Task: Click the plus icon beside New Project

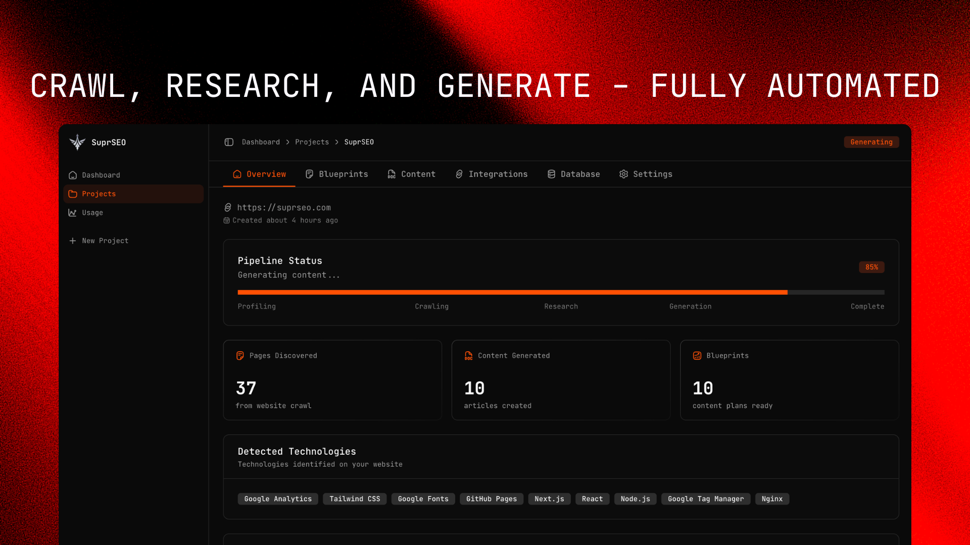Action: pyautogui.click(x=72, y=241)
